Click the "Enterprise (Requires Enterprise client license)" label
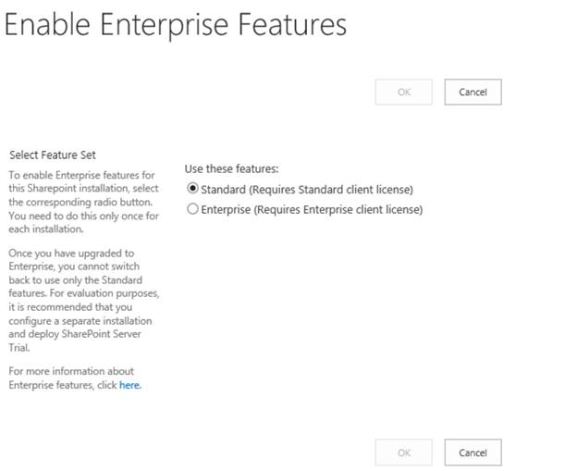This screenshot has width=577, height=471. tap(312, 210)
